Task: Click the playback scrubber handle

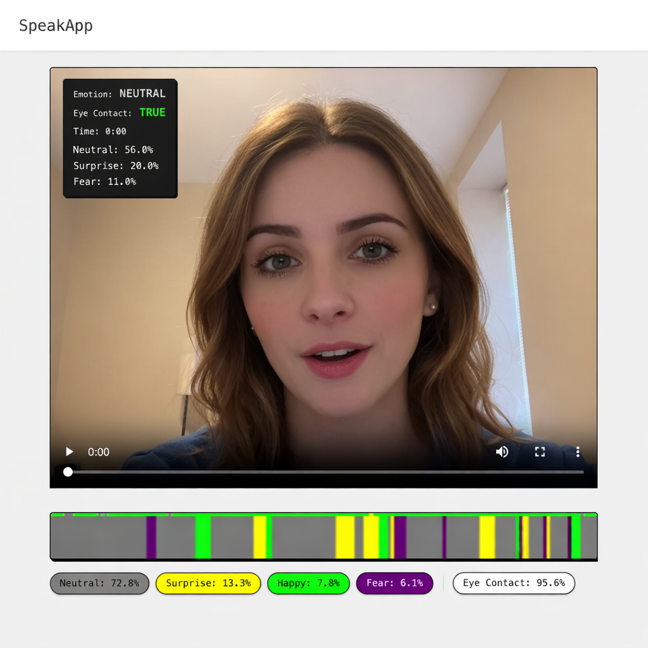Action: click(68, 471)
